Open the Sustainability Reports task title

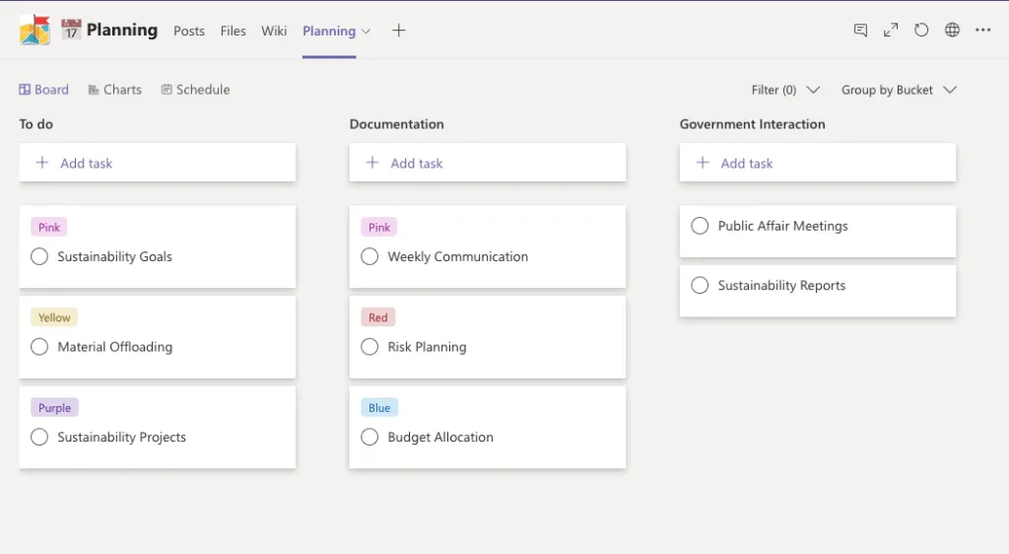(781, 285)
